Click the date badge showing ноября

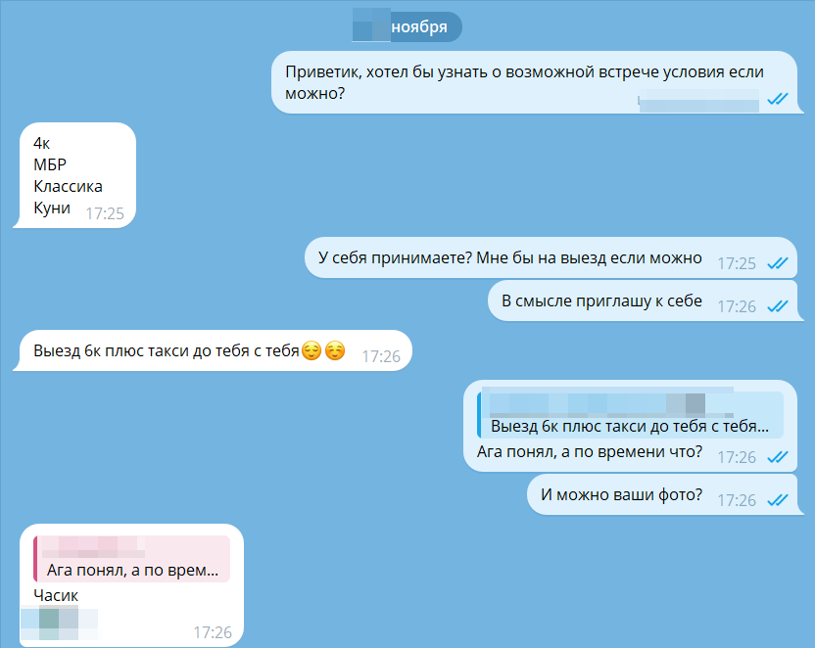[x=407, y=27]
